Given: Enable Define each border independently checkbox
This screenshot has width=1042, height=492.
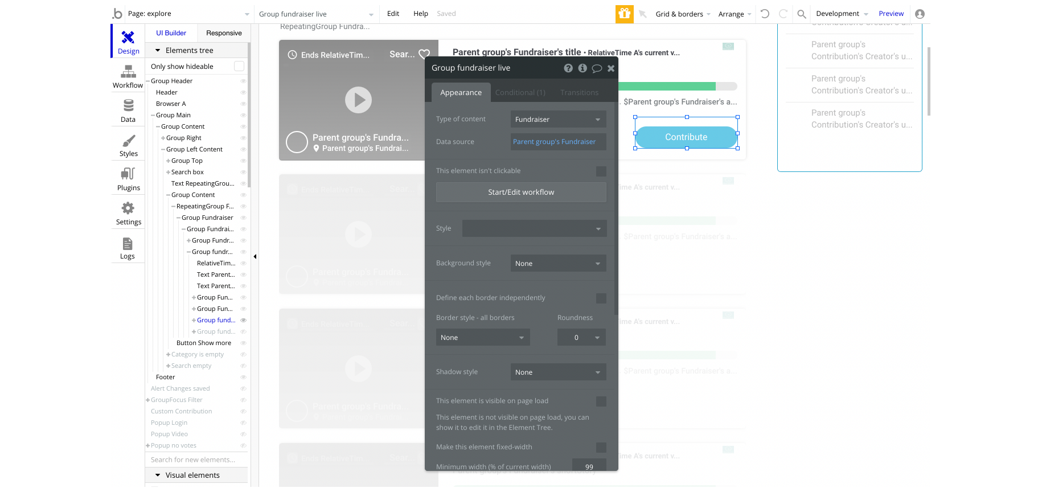Looking at the screenshot, I should coord(601,298).
